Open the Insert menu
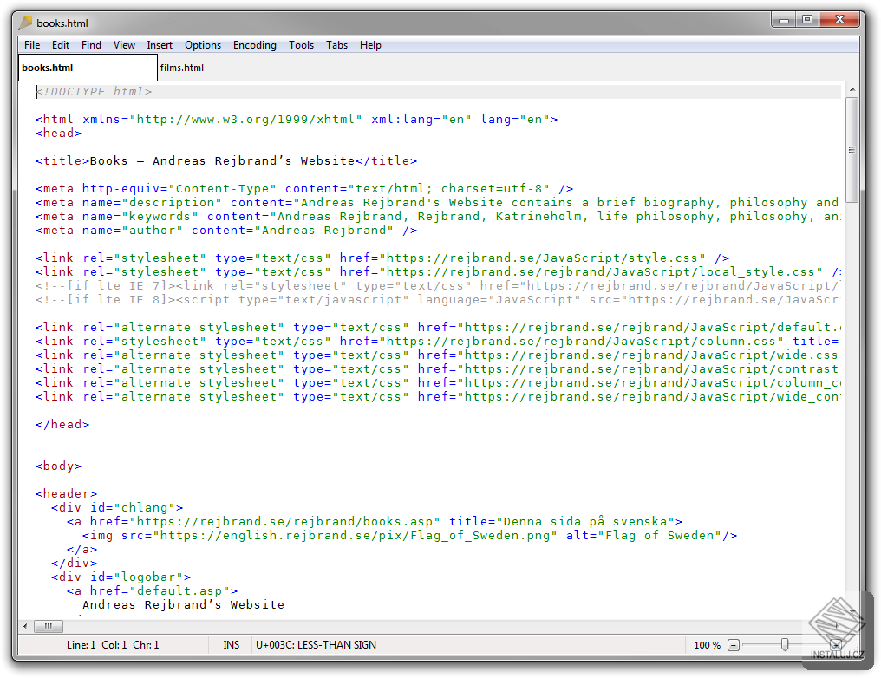Screen dimensions: 881x678 pos(160,44)
